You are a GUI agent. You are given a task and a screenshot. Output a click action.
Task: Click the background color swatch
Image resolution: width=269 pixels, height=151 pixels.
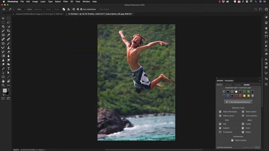tap(8, 94)
